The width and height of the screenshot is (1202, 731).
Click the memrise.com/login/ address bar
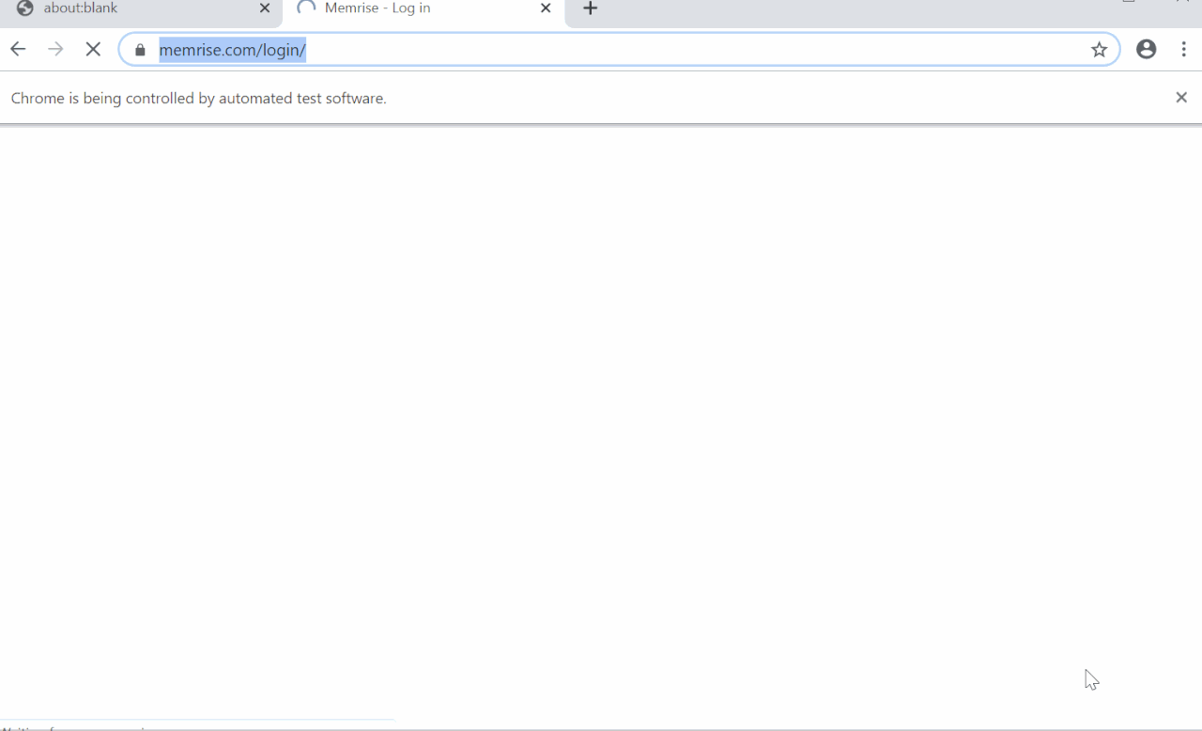click(620, 50)
